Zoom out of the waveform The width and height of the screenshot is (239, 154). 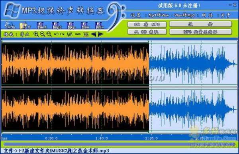coord(42,34)
